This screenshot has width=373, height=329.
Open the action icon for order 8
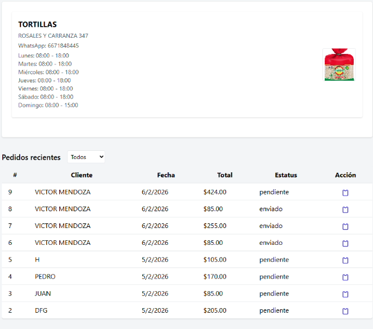(345, 209)
